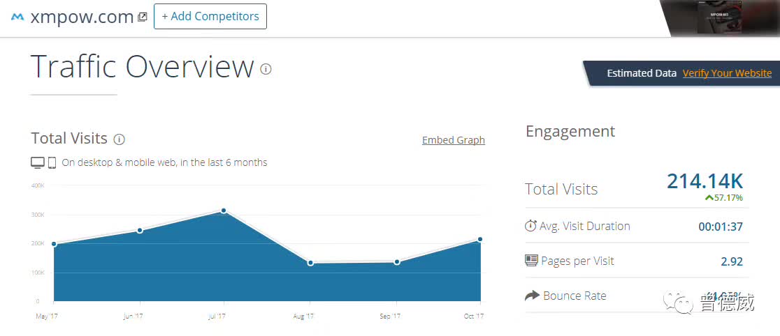
Task: Open the Verify Your Website link
Action: coord(727,73)
